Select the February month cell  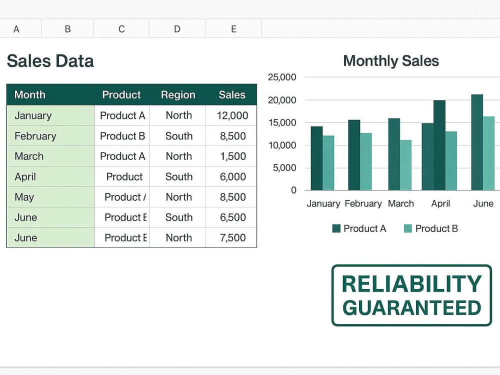pos(50,136)
